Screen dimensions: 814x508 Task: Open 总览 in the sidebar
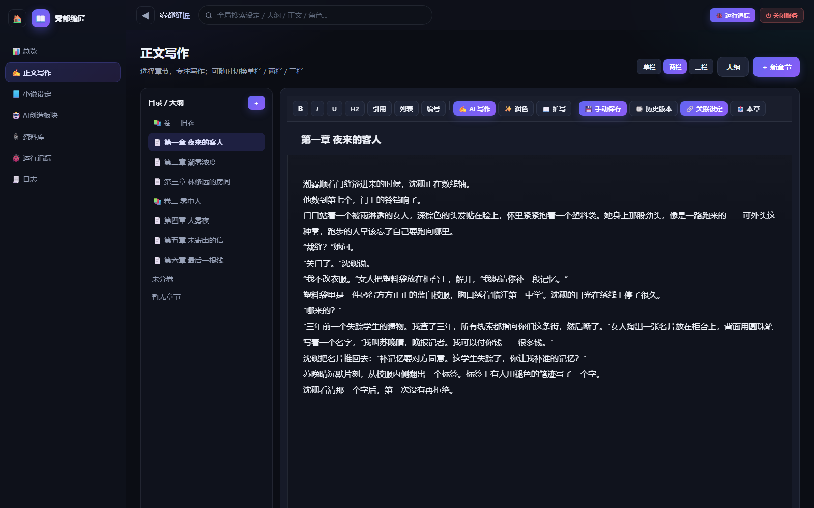click(x=63, y=51)
